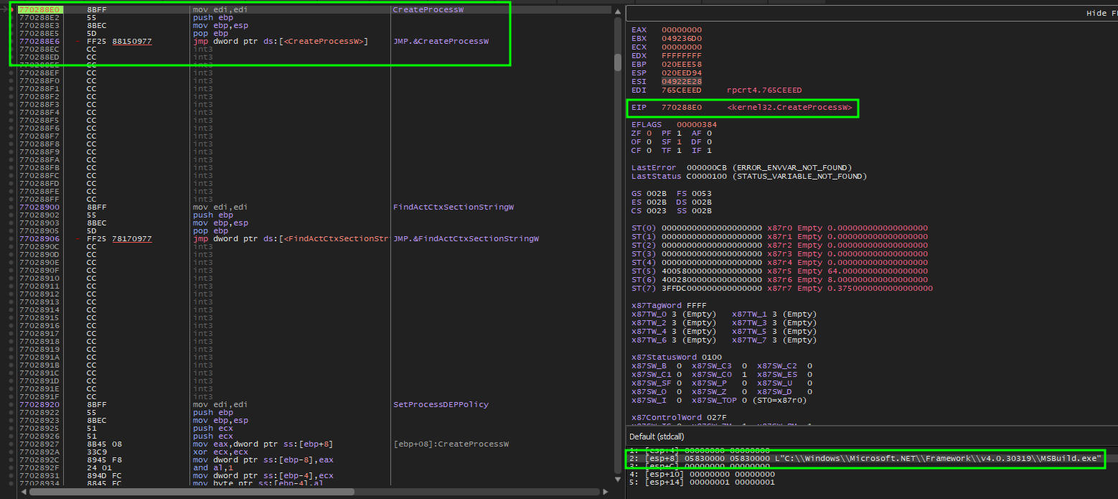Click the EBX register value 049236D0

(x=682, y=38)
